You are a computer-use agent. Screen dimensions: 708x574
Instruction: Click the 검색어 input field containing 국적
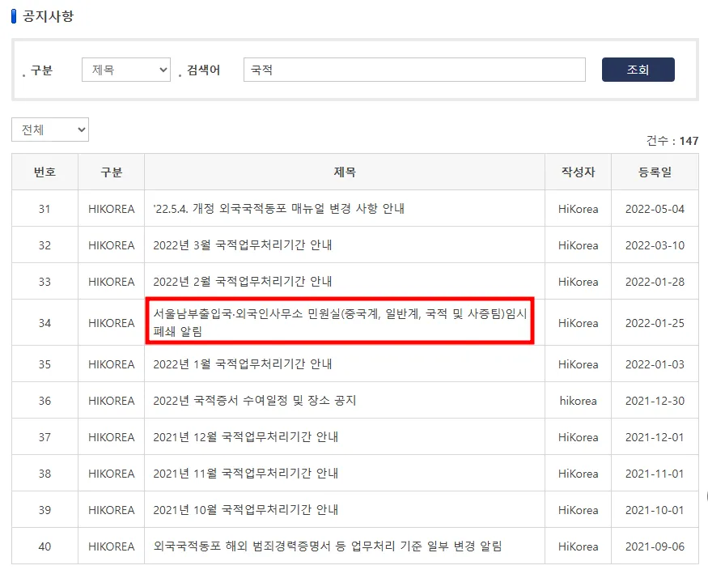click(414, 70)
